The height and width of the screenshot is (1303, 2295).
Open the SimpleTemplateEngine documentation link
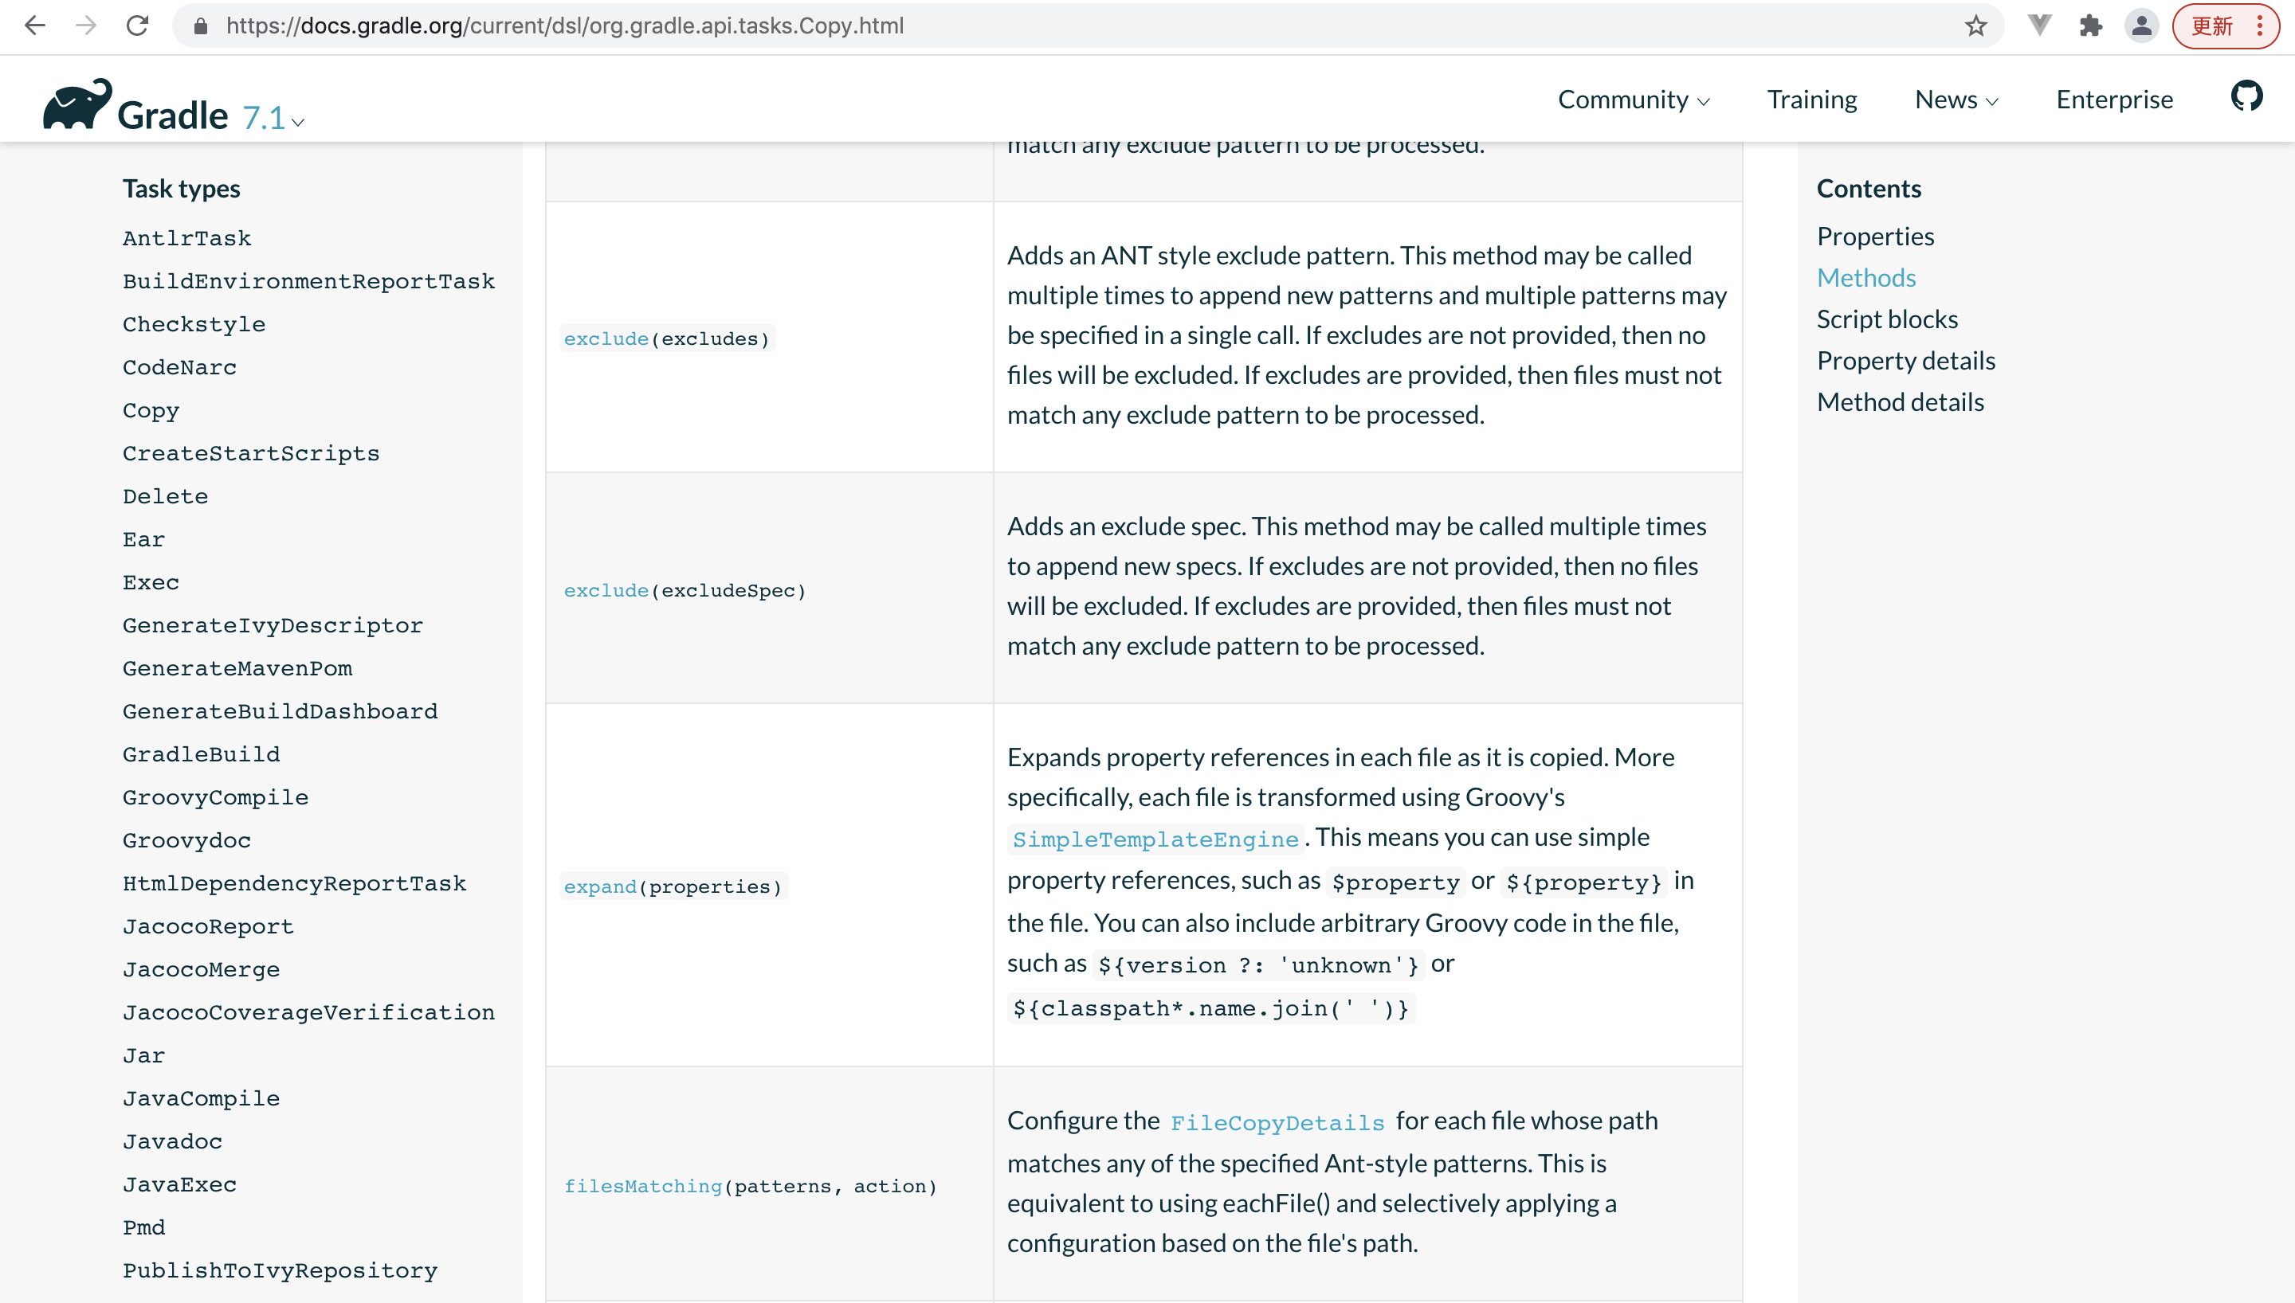coord(1155,839)
